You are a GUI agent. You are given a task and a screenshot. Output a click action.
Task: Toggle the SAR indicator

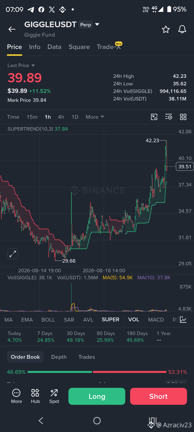[x=69, y=320]
